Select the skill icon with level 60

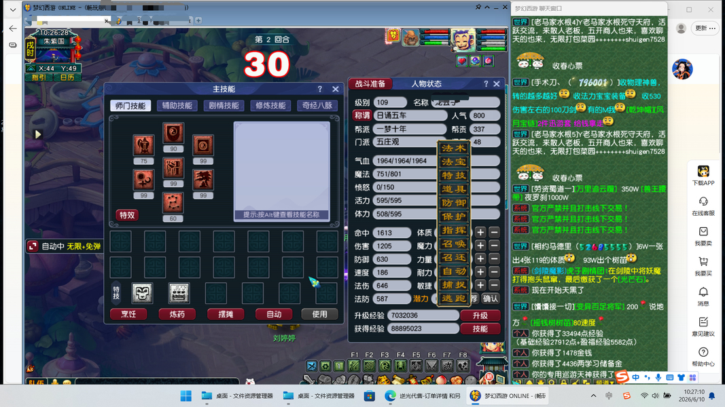pyautogui.click(x=173, y=203)
